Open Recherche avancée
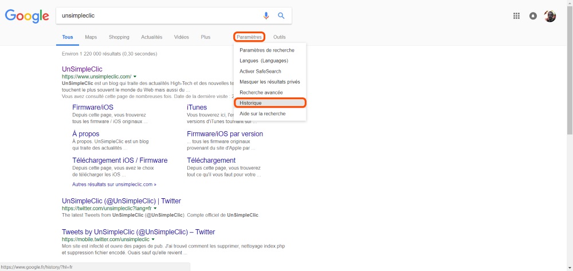This screenshot has height=271, width=573. (x=270, y=92)
